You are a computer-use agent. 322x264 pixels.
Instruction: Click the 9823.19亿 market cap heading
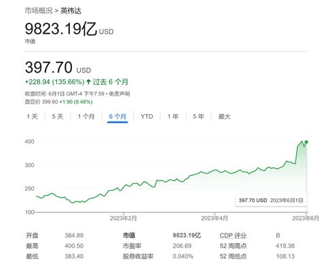pyautogui.click(x=61, y=29)
